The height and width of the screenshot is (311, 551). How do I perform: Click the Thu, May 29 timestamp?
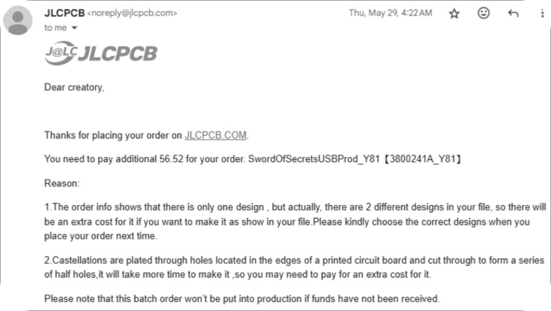(x=390, y=12)
